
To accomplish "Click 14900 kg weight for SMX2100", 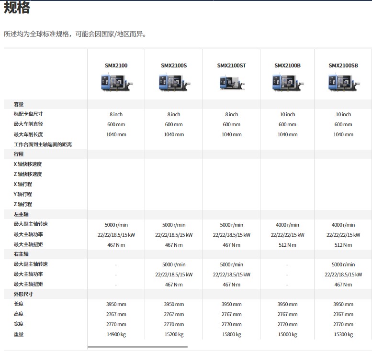I will [116, 334].
